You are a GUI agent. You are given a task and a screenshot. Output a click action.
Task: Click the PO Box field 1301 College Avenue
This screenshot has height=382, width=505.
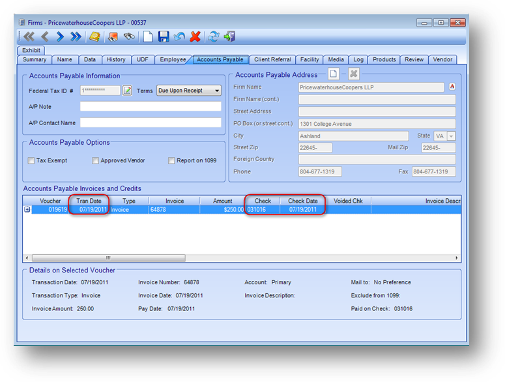[x=377, y=124]
